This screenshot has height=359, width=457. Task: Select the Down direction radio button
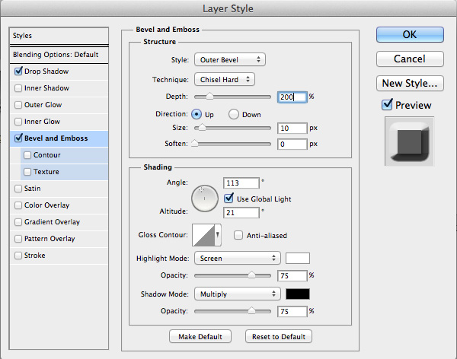pyautogui.click(x=235, y=114)
